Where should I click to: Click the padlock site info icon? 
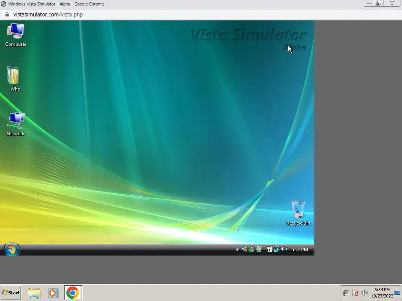pos(7,15)
